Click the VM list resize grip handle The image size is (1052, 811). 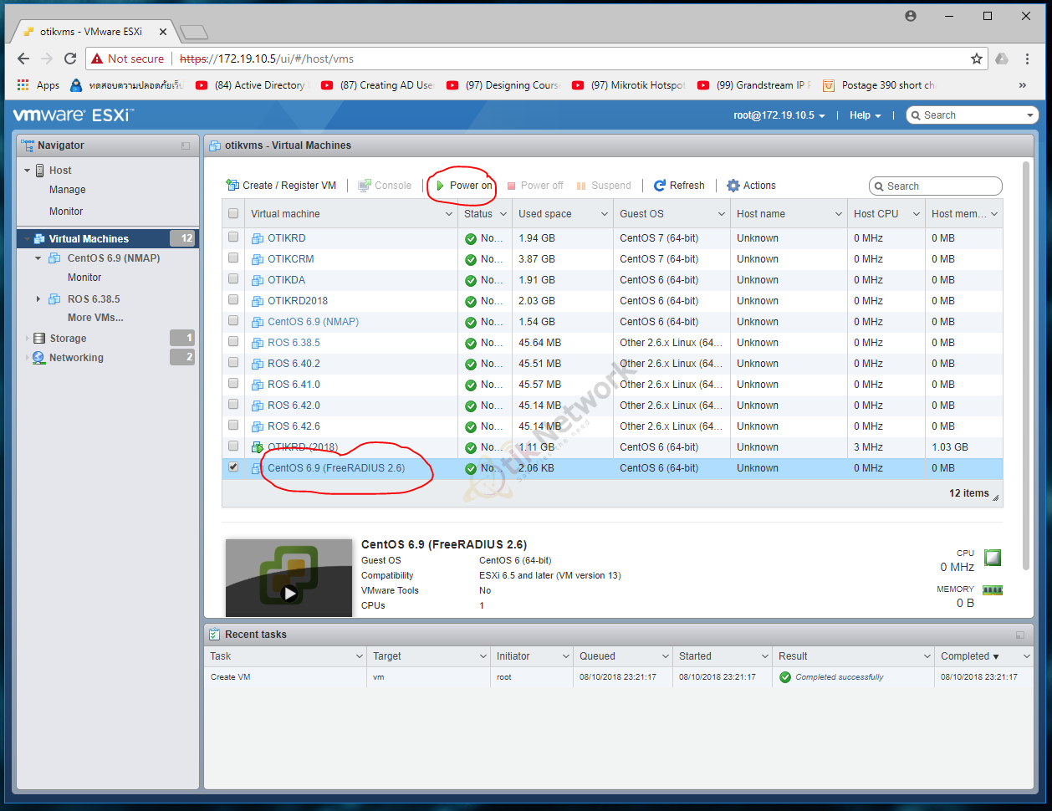click(x=996, y=497)
